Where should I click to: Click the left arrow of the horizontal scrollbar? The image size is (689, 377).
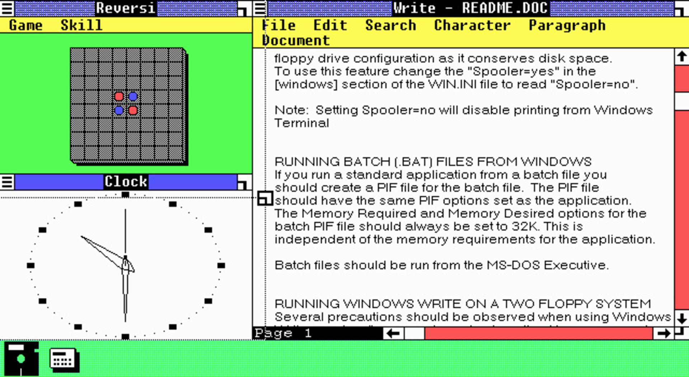point(394,334)
